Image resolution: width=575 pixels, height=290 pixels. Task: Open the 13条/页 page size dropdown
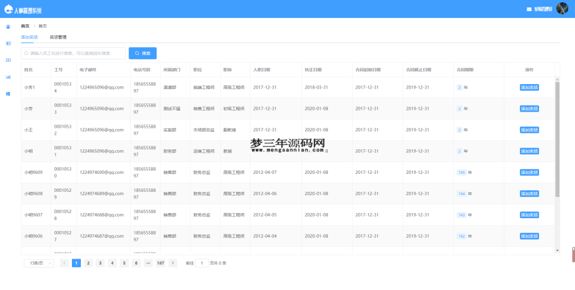tap(39, 263)
